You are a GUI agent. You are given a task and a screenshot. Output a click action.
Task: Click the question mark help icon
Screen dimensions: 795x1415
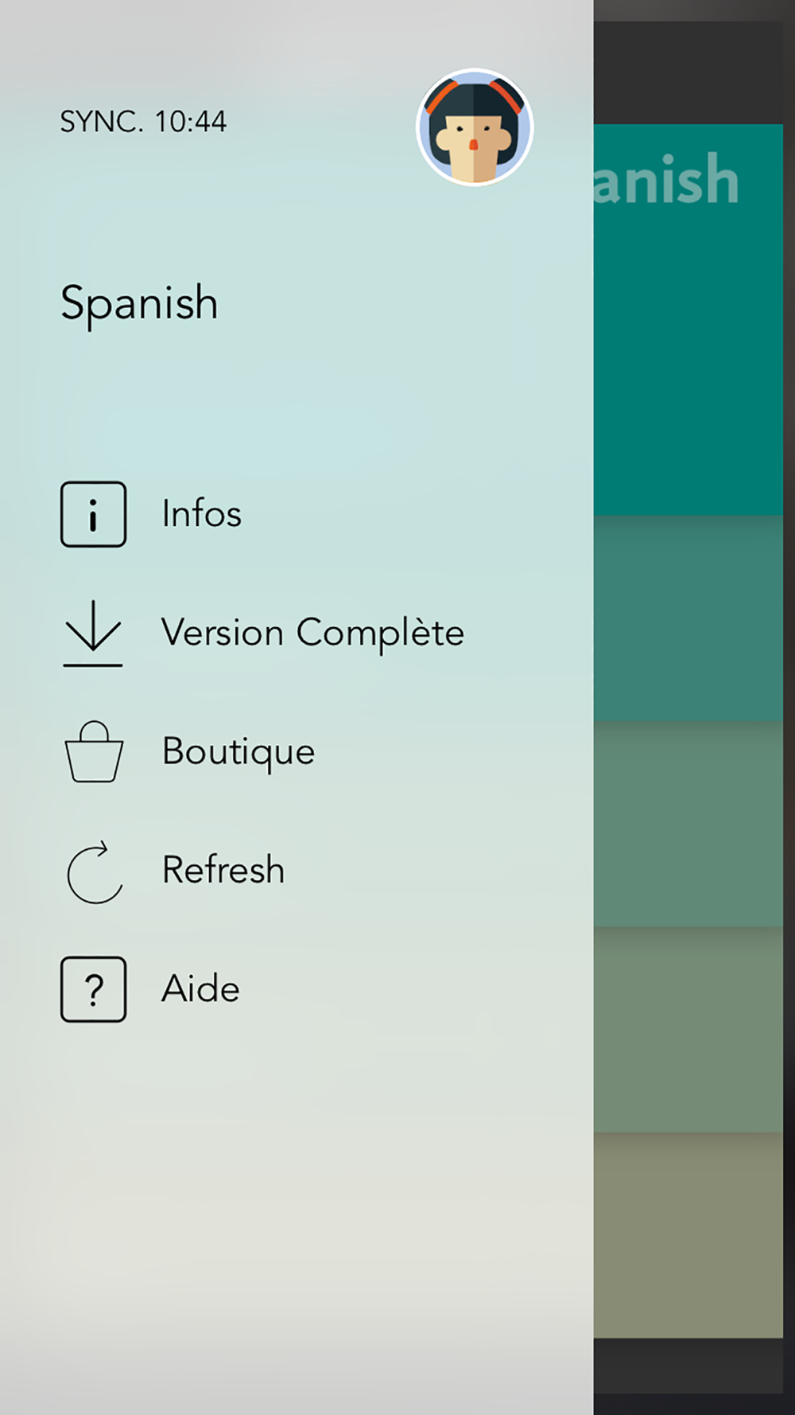(93, 989)
